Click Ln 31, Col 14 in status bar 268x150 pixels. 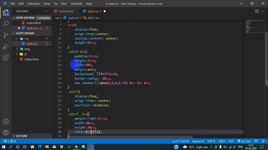(180, 141)
